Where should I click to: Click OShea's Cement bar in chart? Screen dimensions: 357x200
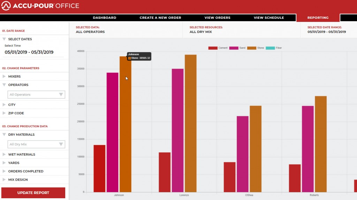coord(229,177)
